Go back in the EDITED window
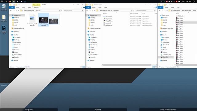 point(11,10)
